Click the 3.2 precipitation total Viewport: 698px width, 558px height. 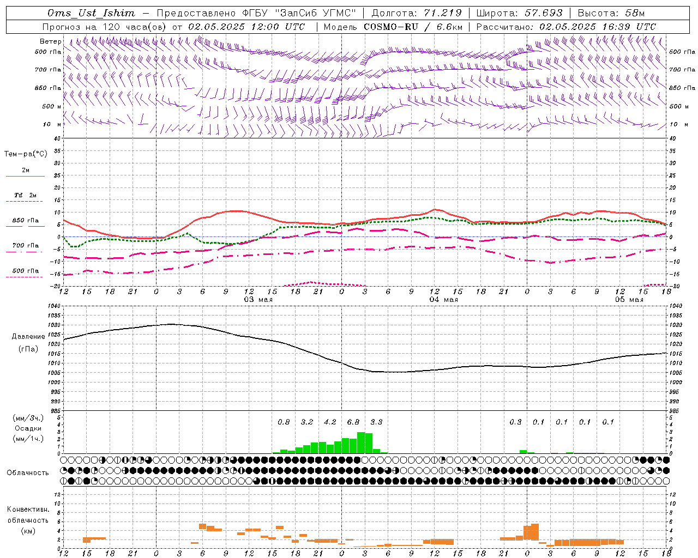[x=306, y=422]
